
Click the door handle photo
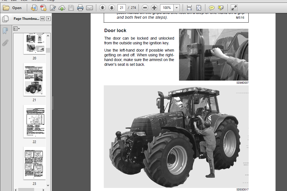214,55
